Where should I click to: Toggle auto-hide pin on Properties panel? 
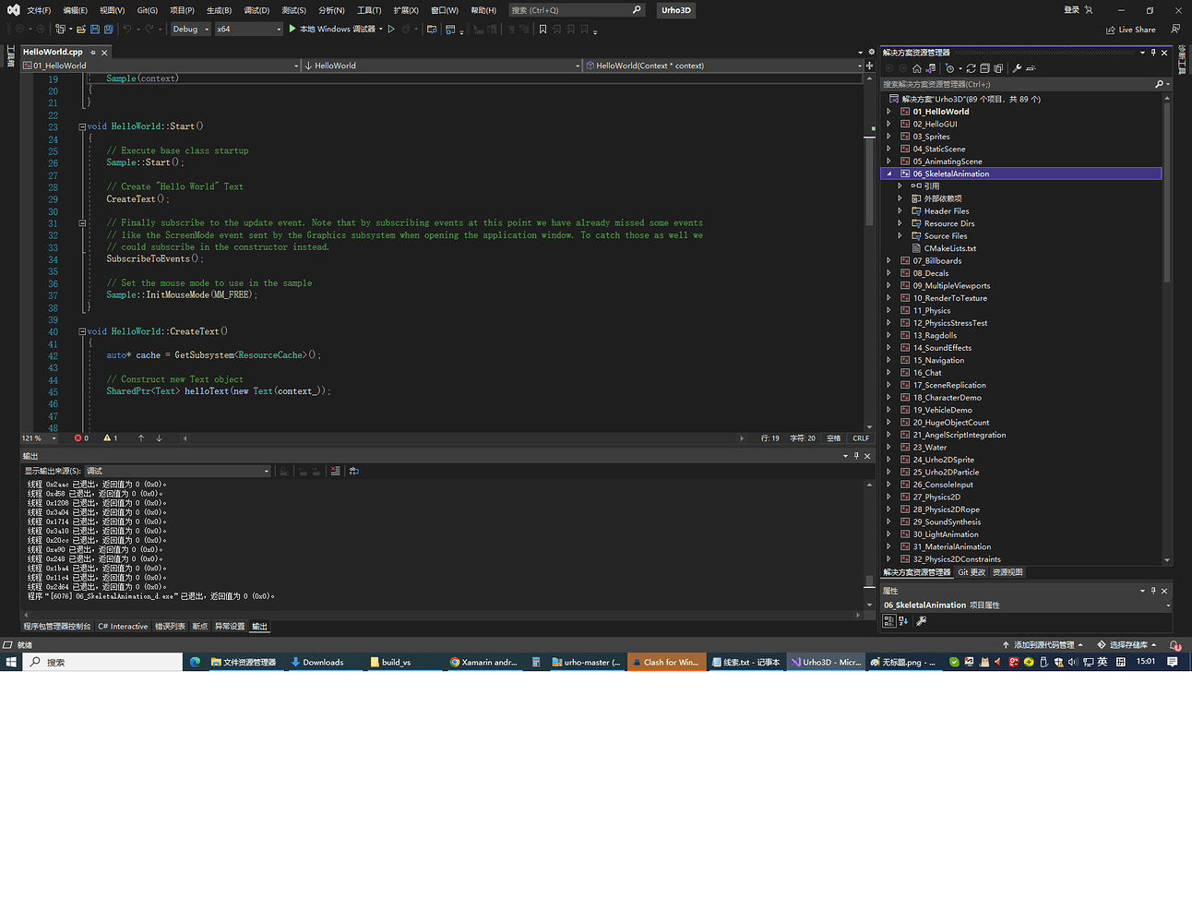pyautogui.click(x=1153, y=591)
